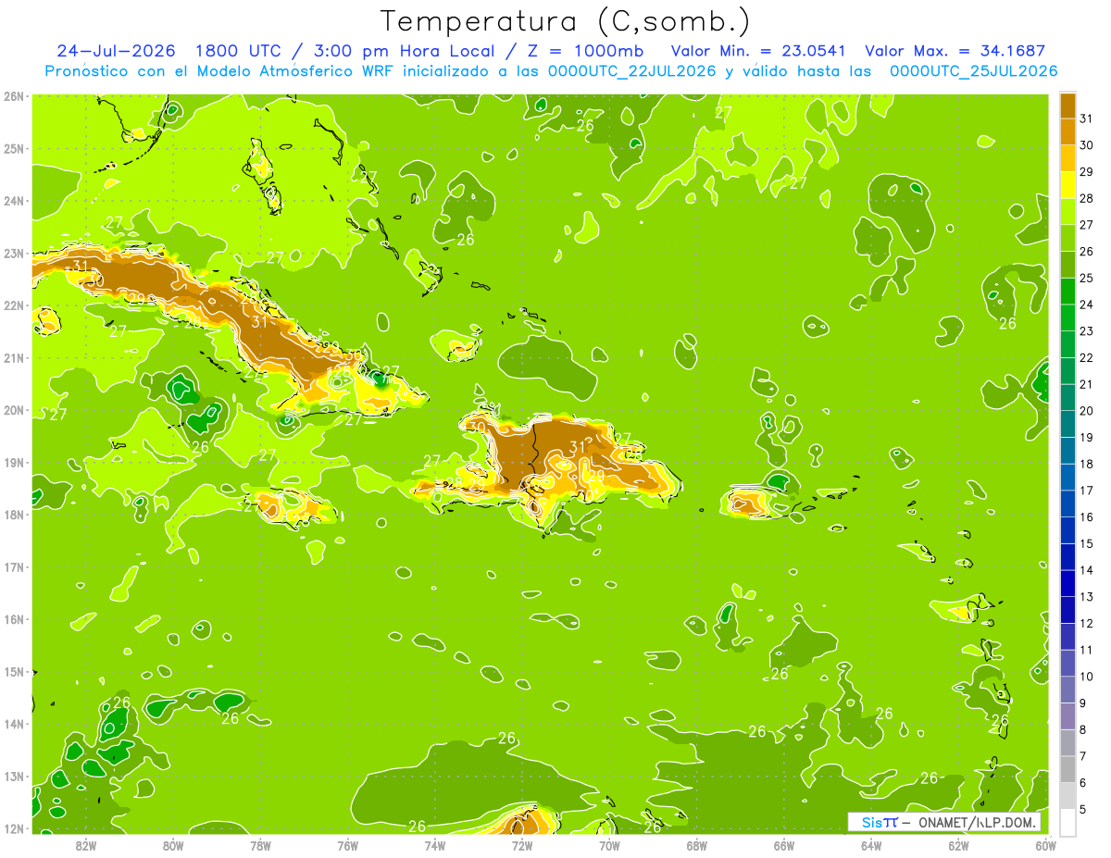1111x858 pixels.
Task: Click the "Valor Max. = 34.1687" value
Action: click(955, 51)
